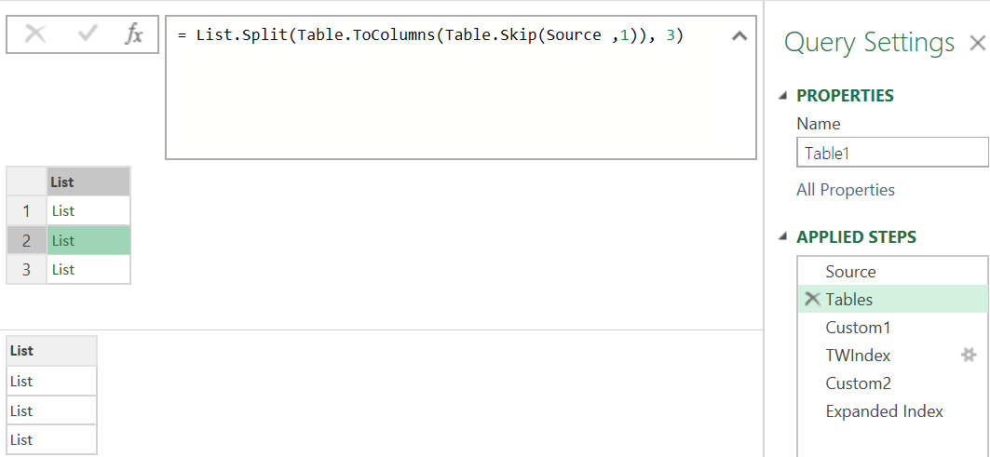Image resolution: width=990 pixels, height=457 pixels.
Task: Collapse the APPLIED STEPS section triangle
Action: click(783, 237)
